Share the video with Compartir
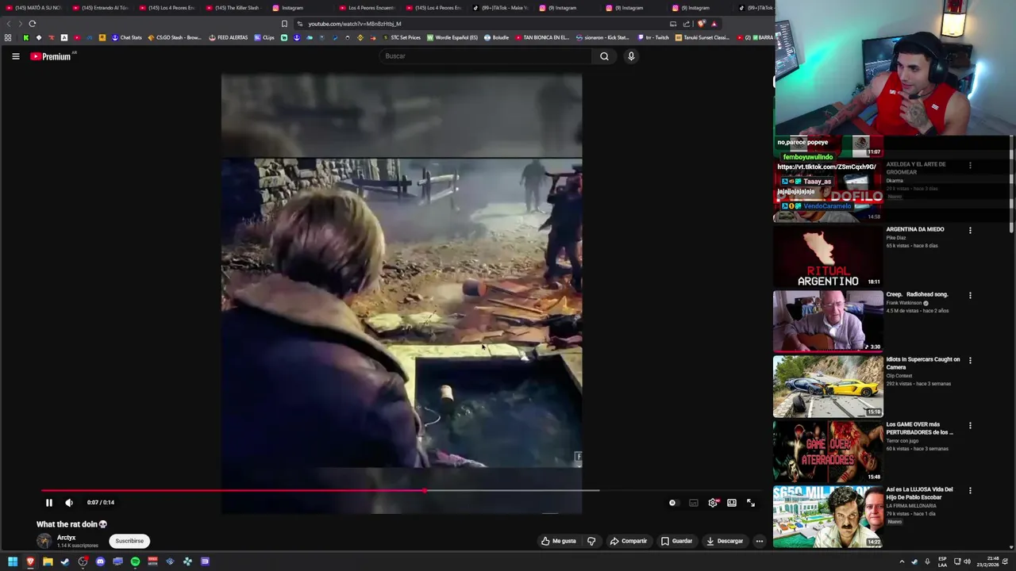1016x571 pixels. tap(629, 541)
